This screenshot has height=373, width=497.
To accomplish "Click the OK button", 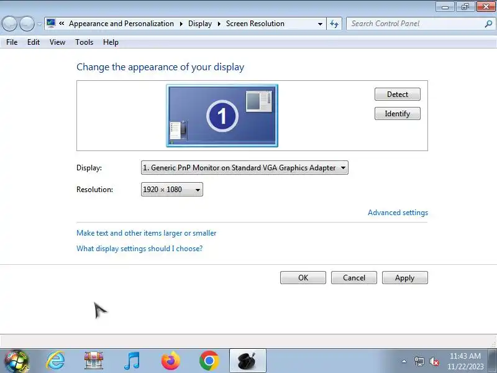I will 303,277.
